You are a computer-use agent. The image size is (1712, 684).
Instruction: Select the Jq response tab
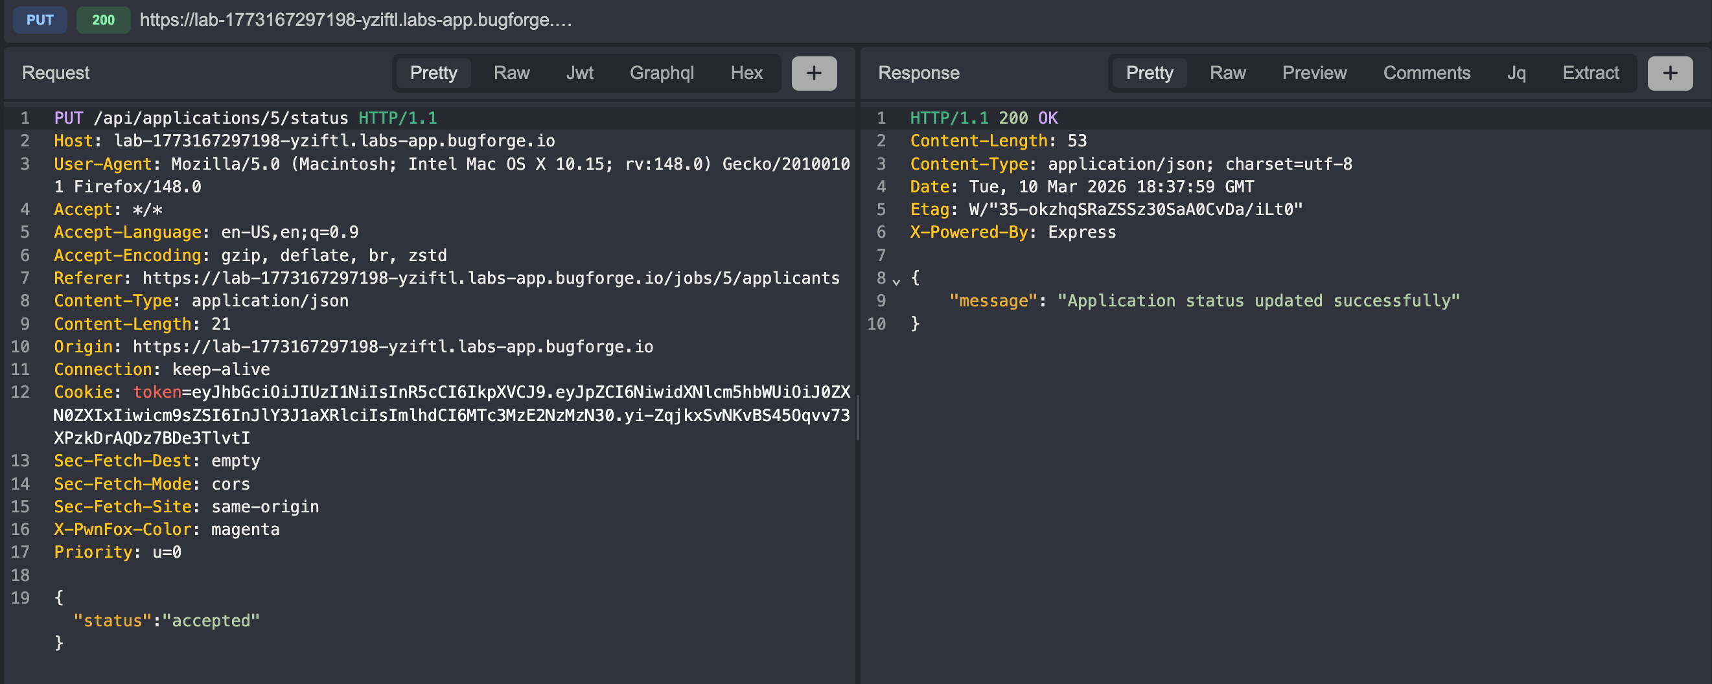click(x=1516, y=73)
